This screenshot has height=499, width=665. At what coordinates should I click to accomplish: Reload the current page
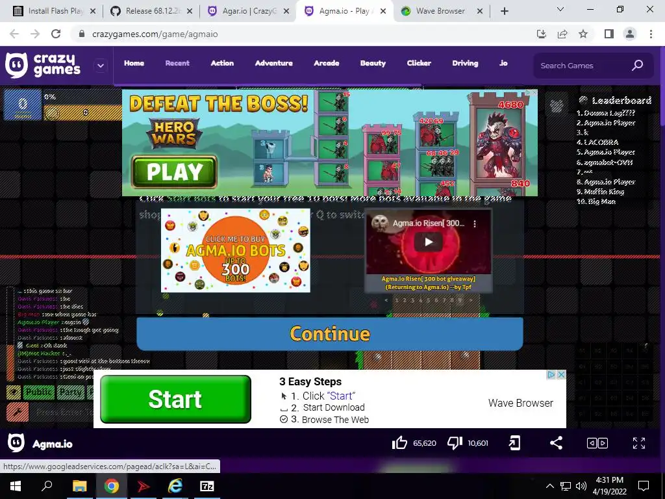pyautogui.click(x=56, y=34)
